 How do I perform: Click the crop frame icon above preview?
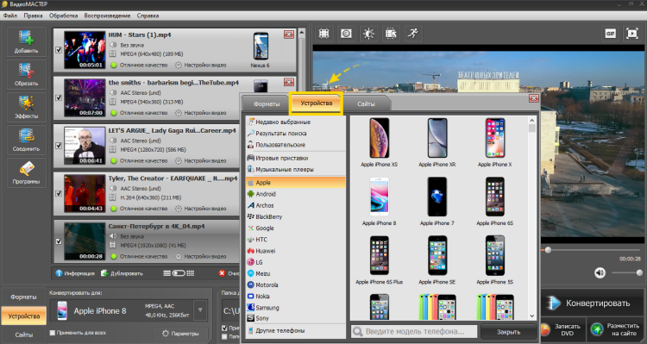pyautogui.click(x=323, y=34)
